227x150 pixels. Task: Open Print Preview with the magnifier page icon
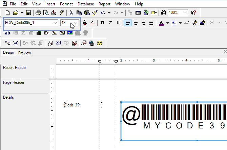[x=46, y=13]
